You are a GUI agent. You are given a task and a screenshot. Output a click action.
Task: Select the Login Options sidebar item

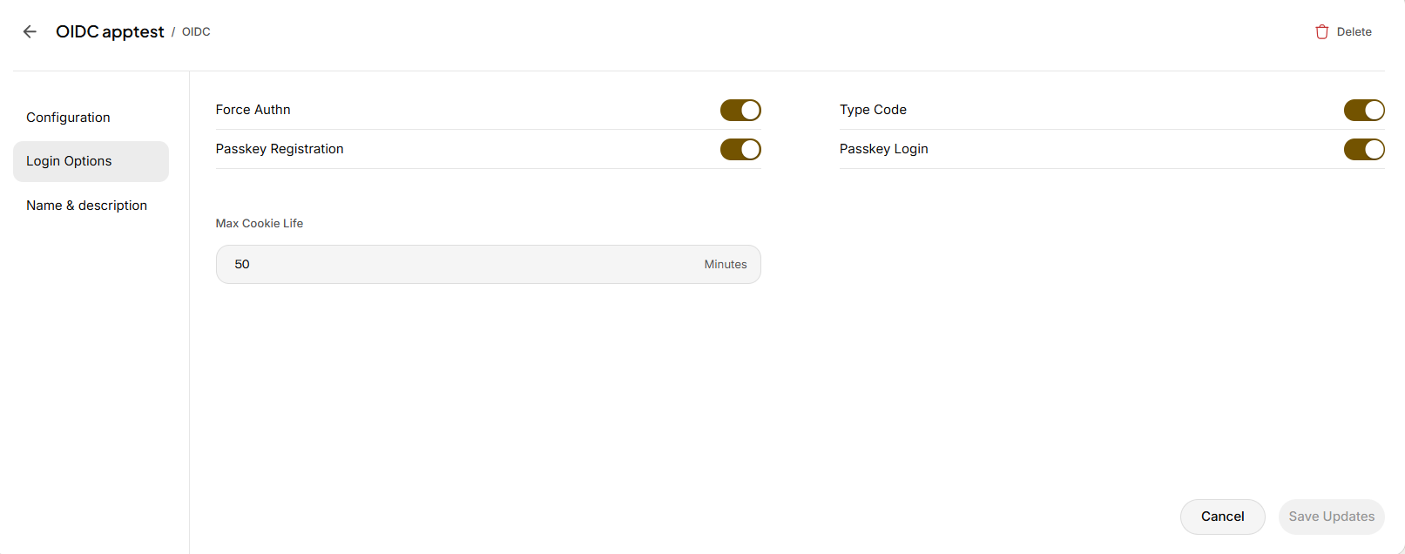pos(91,161)
